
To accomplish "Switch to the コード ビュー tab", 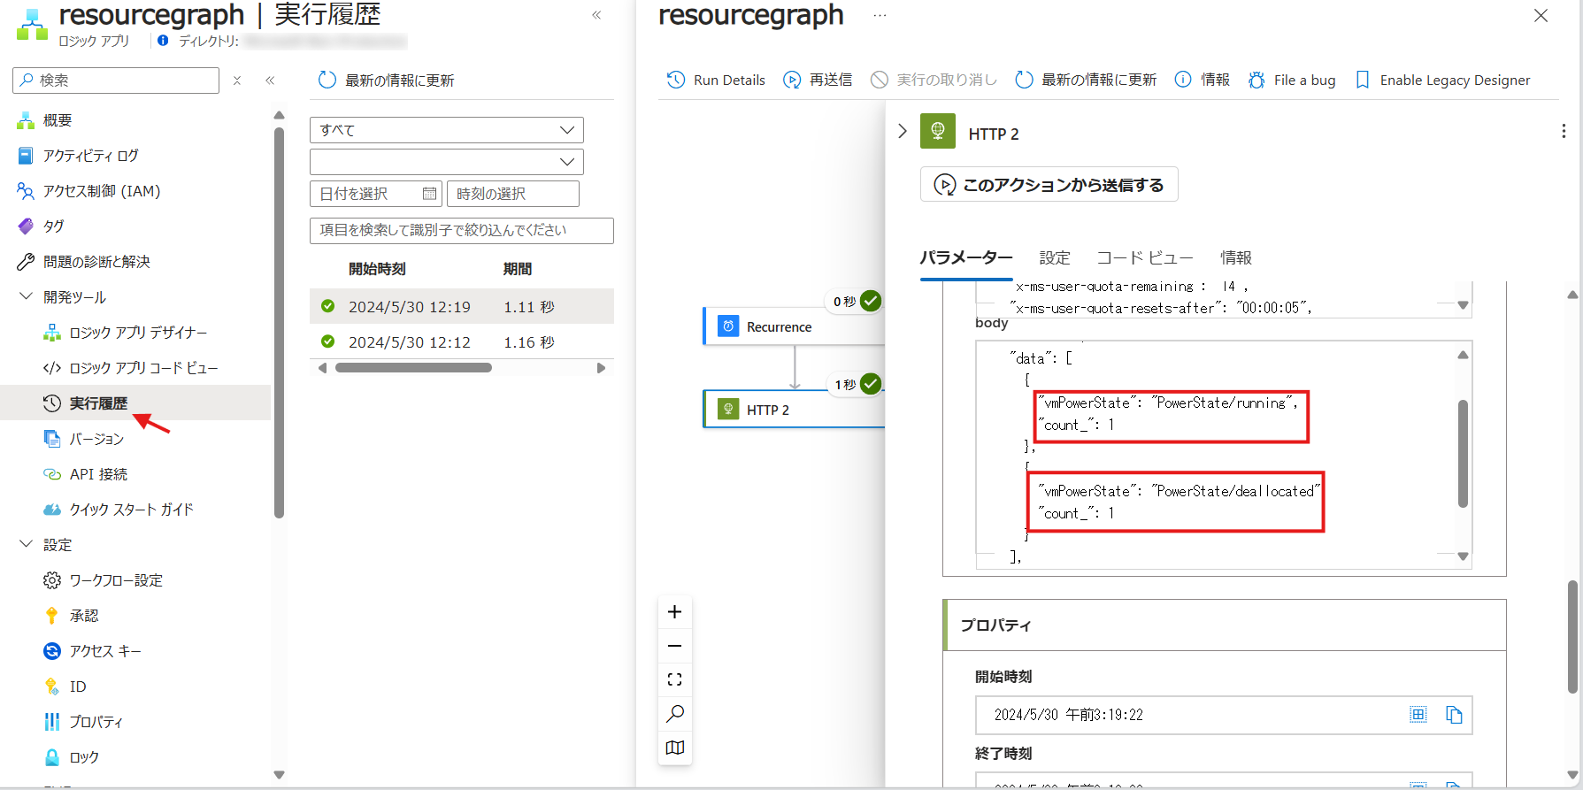I will click(1145, 257).
